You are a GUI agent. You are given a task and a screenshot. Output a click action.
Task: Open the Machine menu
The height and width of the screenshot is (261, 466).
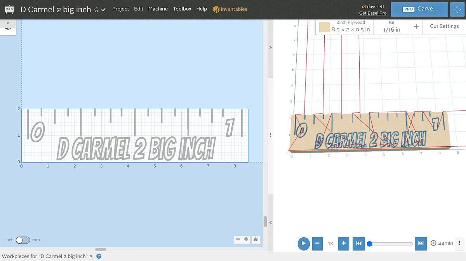tap(158, 9)
